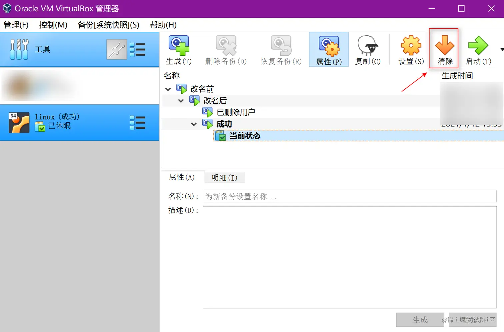The height and width of the screenshot is (332, 504).
Task: Click the 当前状态 state icon
Action: (x=220, y=136)
